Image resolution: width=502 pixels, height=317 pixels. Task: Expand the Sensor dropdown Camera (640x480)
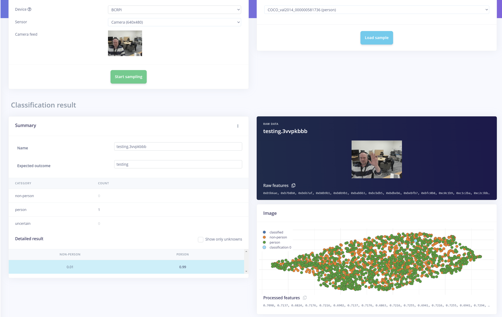pos(174,22)
